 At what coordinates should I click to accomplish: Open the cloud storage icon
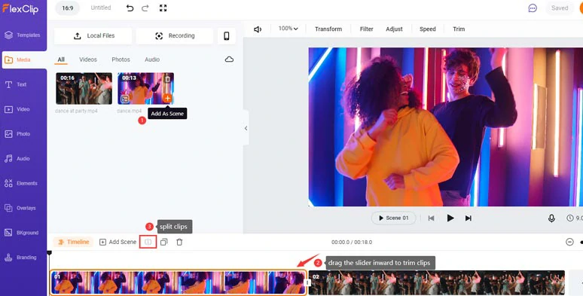click(230, 60)
